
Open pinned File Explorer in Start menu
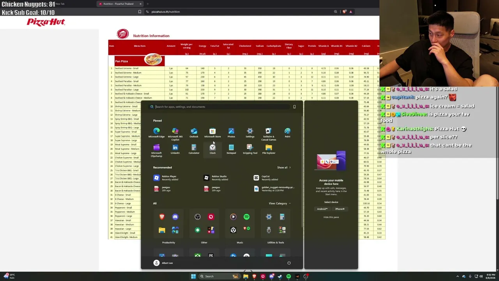[x=269, y=149]
